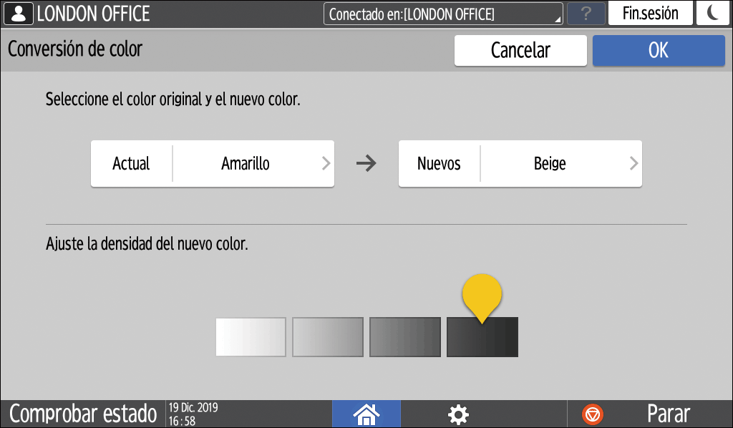Image resolution: width=733 pixels, height=428 pixels.
Task: Select the lightest density swatch
Action: 250,336
